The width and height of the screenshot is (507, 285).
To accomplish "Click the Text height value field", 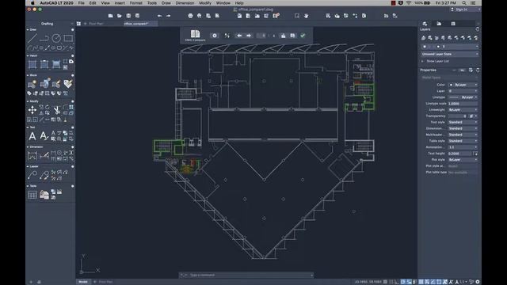I will (459, 154).
